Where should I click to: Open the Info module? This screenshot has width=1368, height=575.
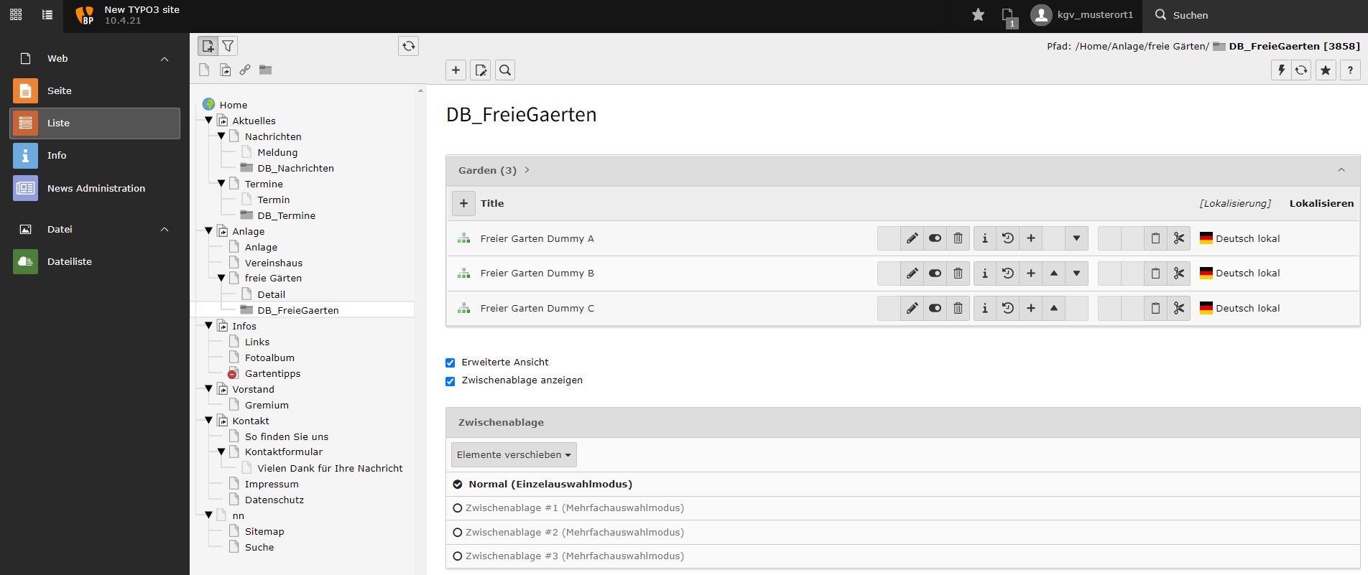(x=95, y=156)
